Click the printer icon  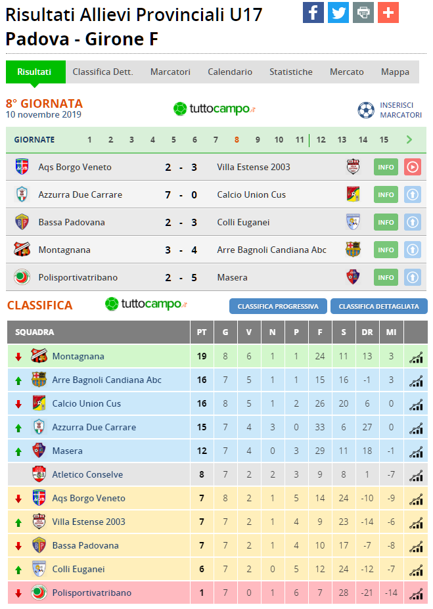(363, 12)
